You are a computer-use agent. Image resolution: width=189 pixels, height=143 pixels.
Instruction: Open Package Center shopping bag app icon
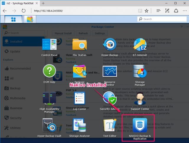click(79, 71)
